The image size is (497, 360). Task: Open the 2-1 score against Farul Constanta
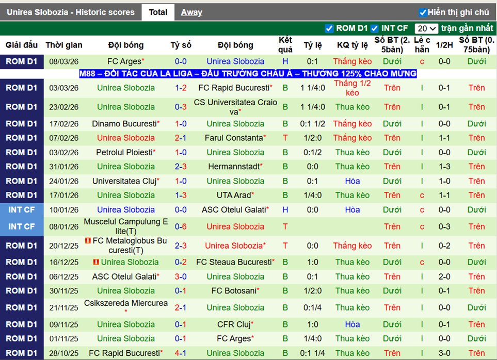pyautogui.click(x=181, y=138)
